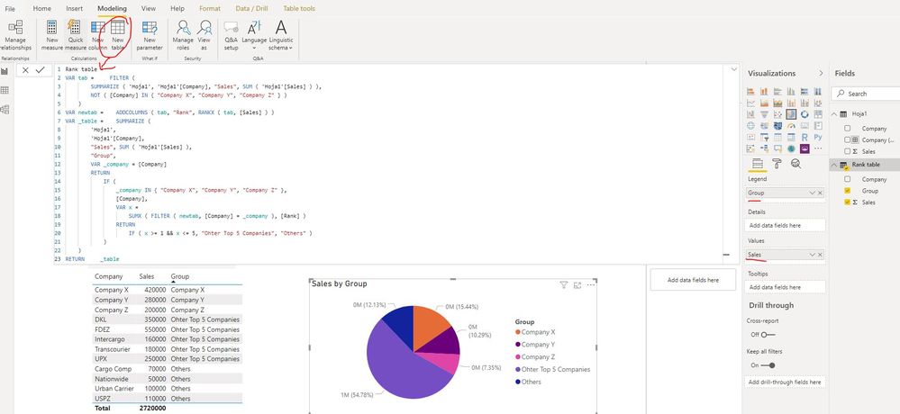Open the Language dropdown

(254, 36)
